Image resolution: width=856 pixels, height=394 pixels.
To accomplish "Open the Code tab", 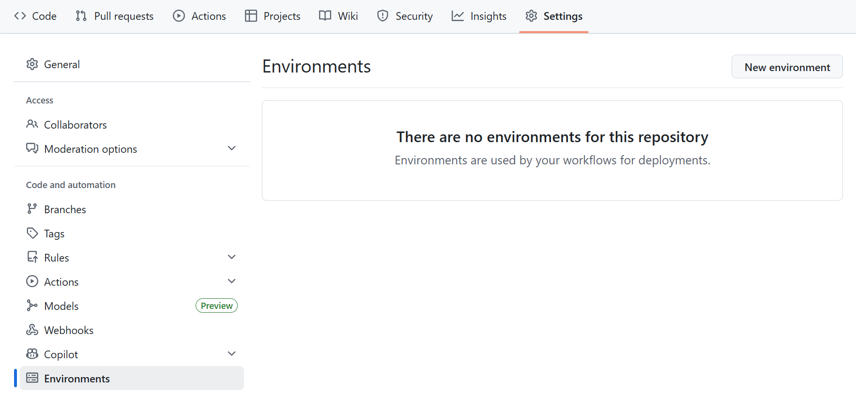I will [x=35, y=16].
